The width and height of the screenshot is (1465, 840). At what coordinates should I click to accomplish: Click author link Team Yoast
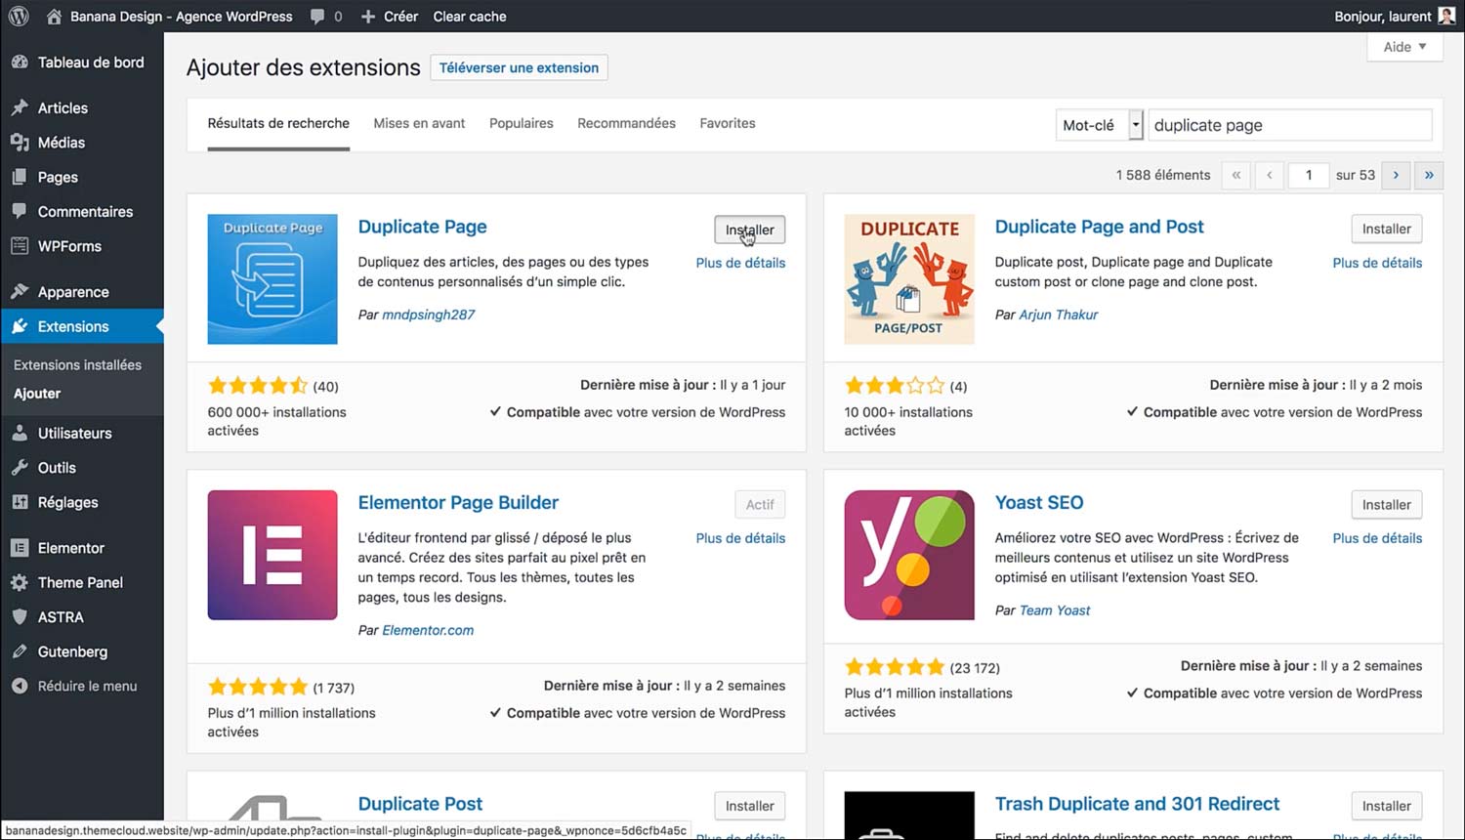pyautogui.click(x=1055, y=610)
